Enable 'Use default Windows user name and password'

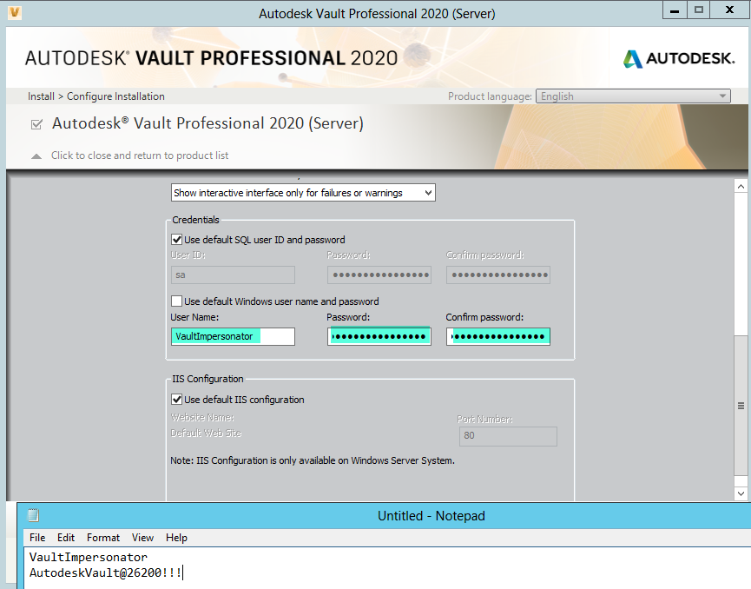[176, 301]
